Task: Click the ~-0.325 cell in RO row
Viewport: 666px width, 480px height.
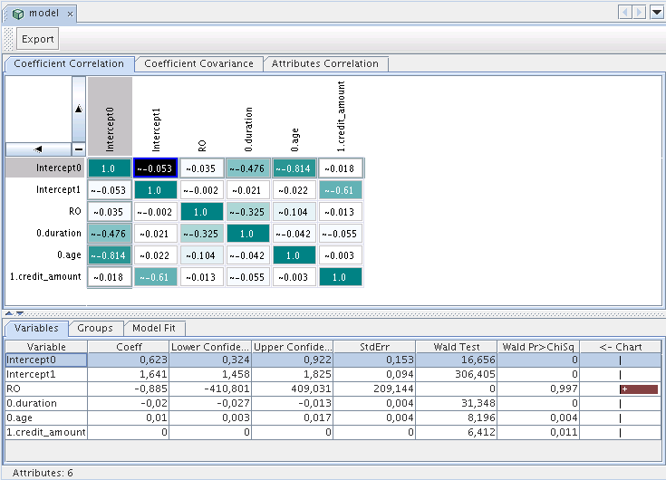Action: 247,212
